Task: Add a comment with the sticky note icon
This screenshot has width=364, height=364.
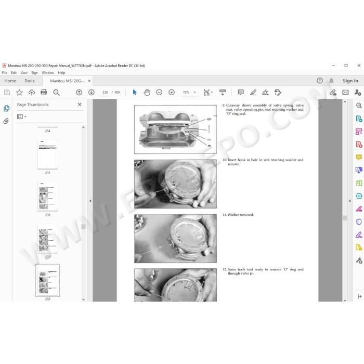Action: 241,93
